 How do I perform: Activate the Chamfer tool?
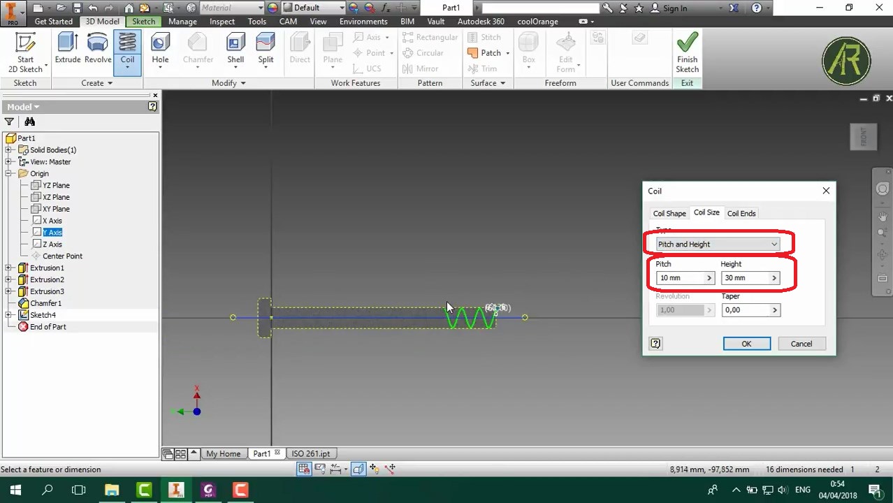click(x=198, y=49)
